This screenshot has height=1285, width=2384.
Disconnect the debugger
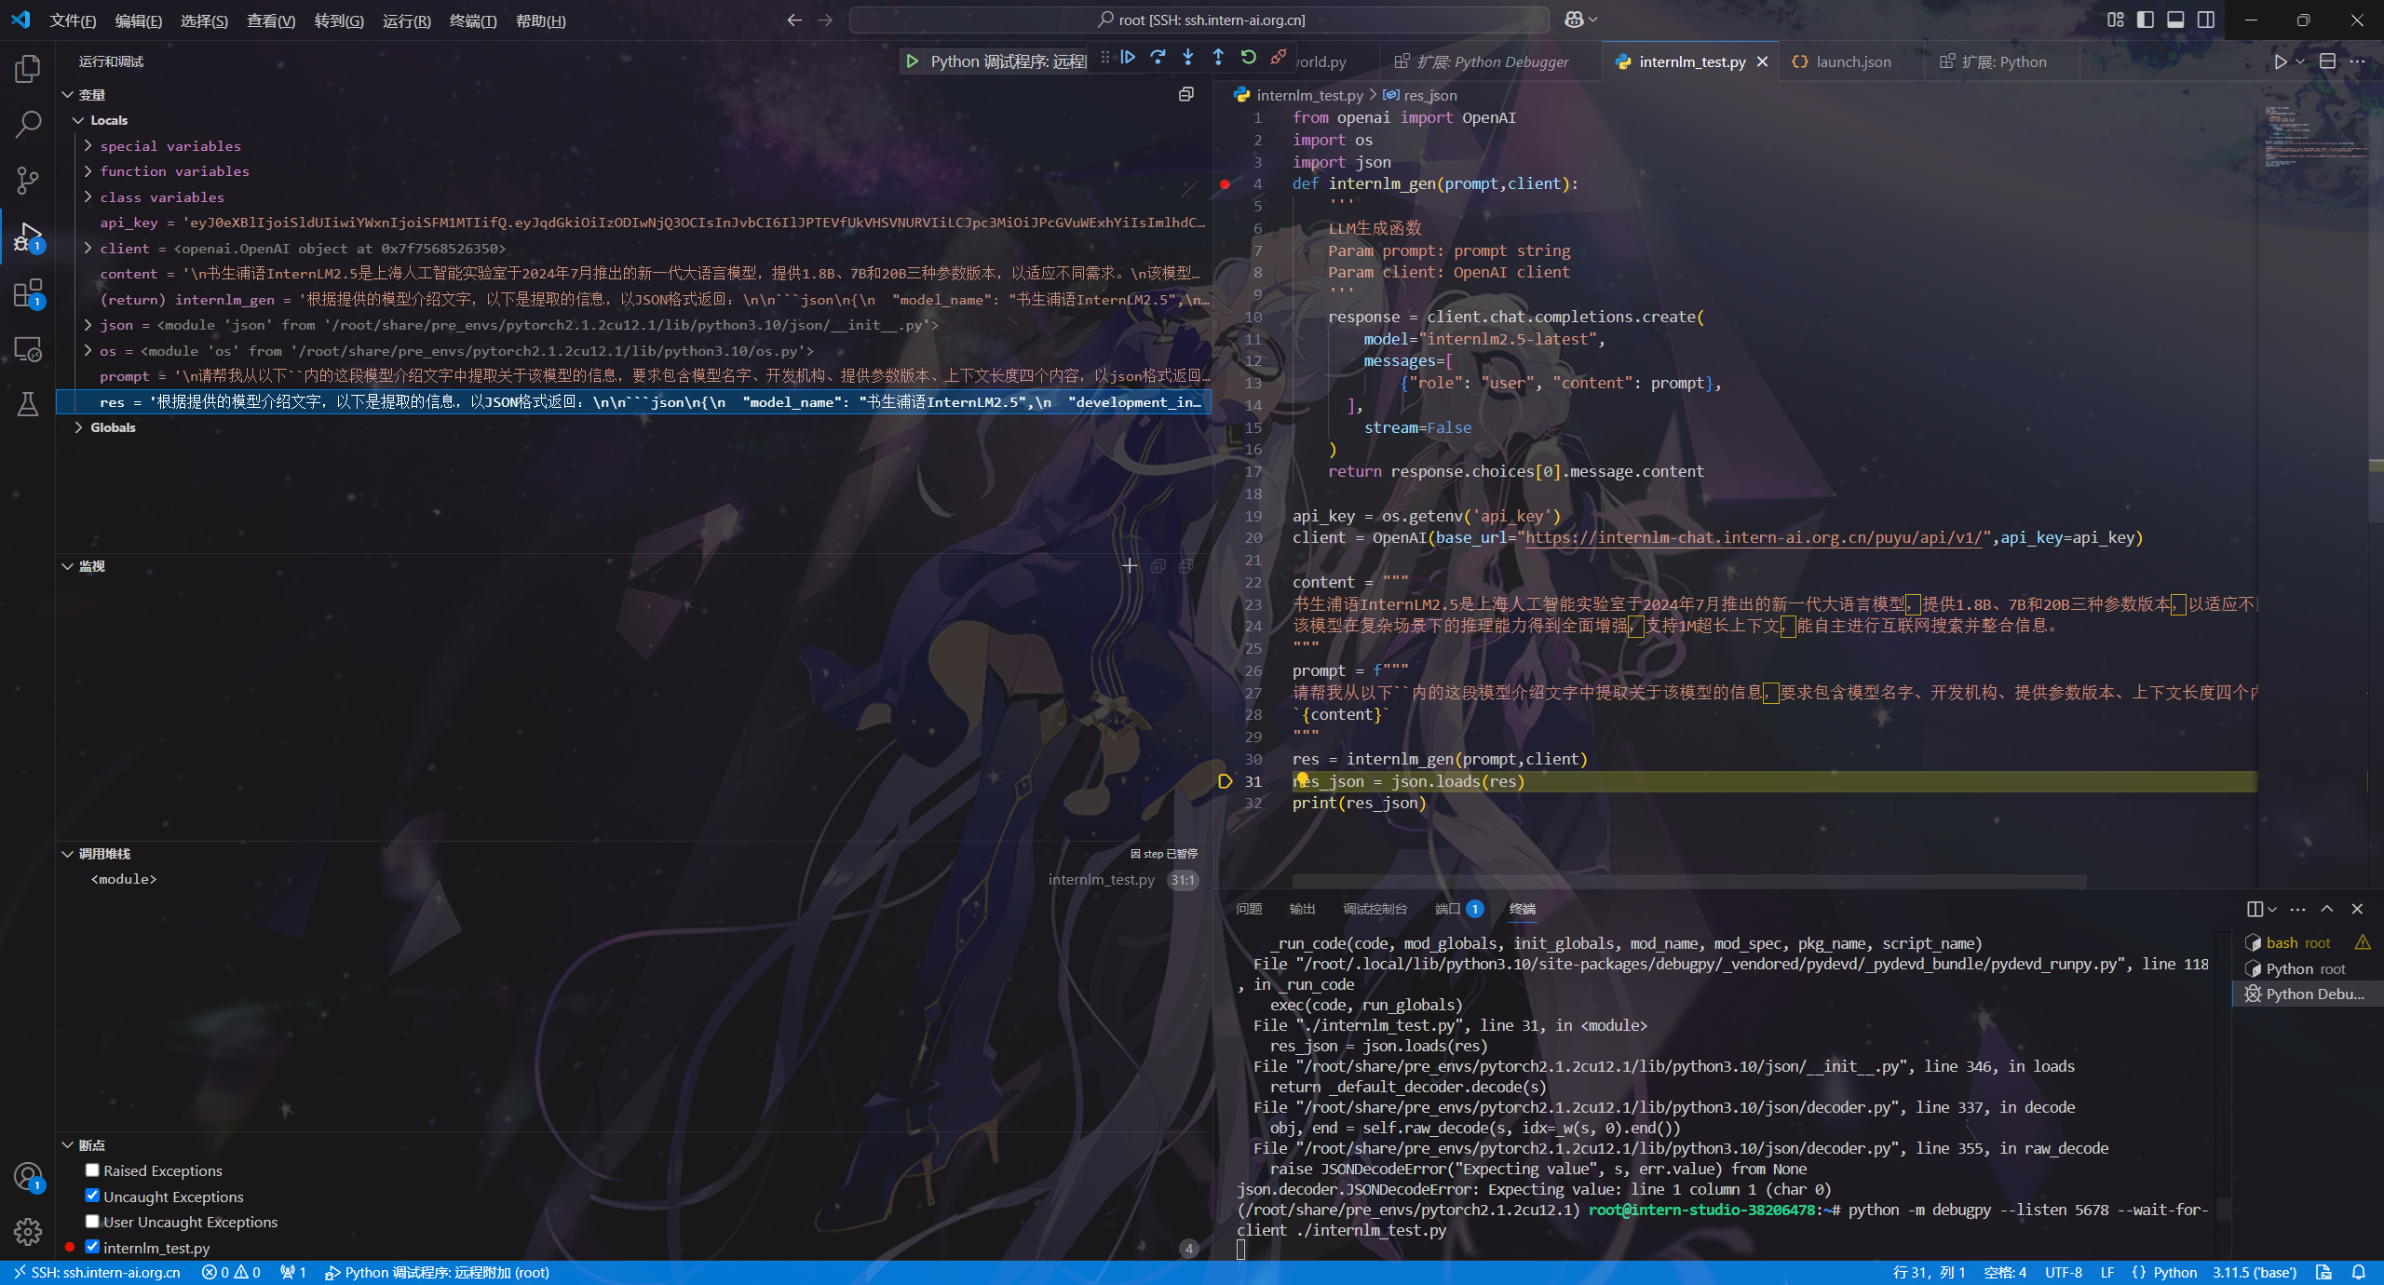click(1279, 58)
